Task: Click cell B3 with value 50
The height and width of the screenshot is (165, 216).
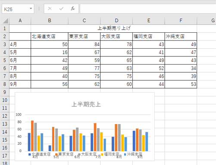Action: click(x=50, y=44)
